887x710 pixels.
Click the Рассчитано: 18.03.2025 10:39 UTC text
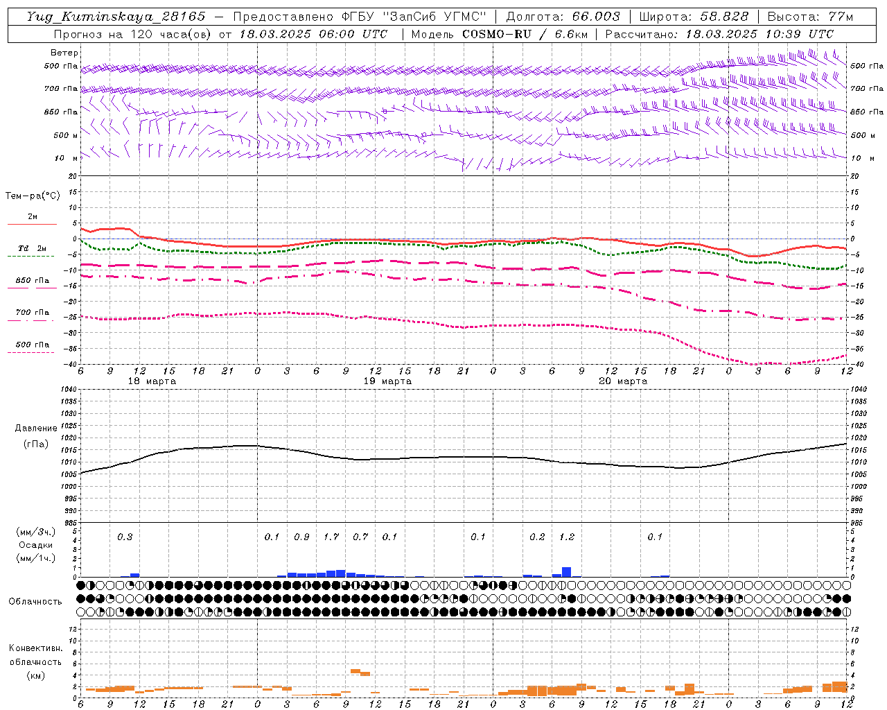point(719,34)
